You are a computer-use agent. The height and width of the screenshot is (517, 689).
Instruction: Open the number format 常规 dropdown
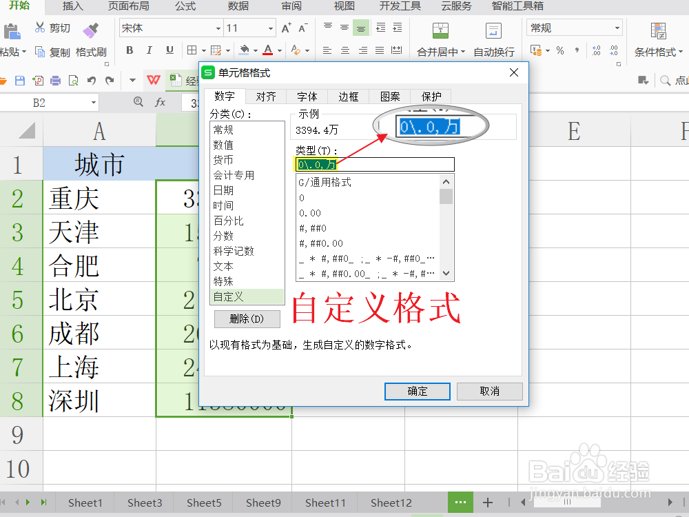point(617,28)
